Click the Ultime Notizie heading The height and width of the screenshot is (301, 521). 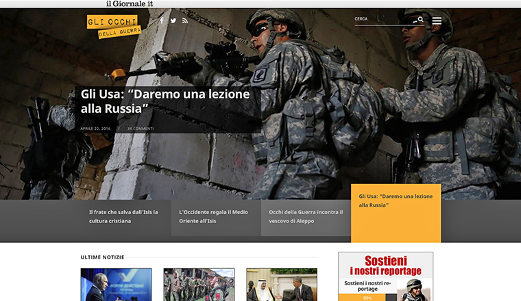click(102, 257)
